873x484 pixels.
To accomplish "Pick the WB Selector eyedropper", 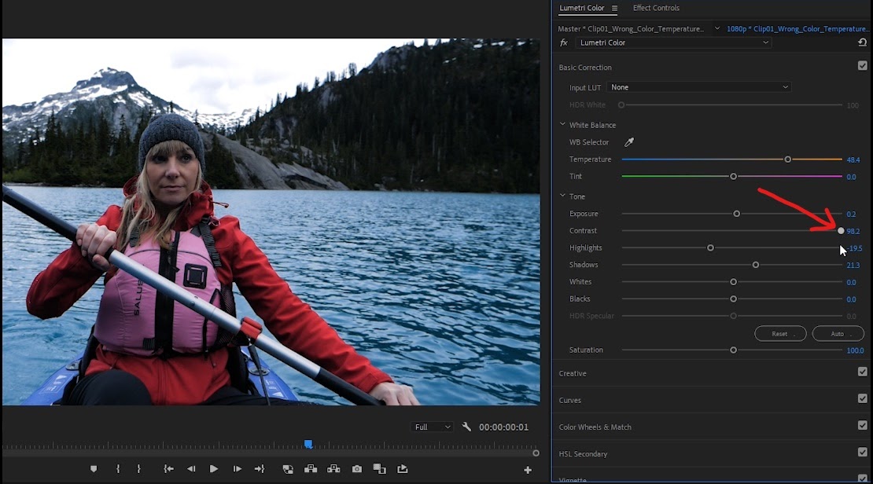I will click(x=629, y=142).
